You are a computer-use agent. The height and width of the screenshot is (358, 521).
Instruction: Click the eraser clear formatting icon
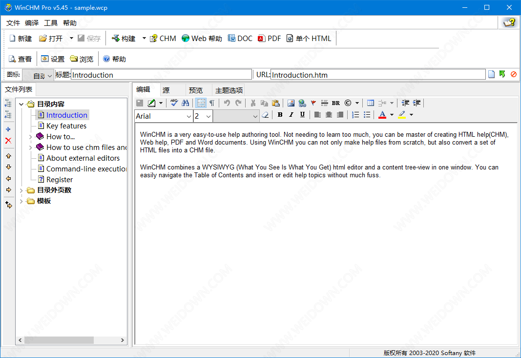click(265, 115)
